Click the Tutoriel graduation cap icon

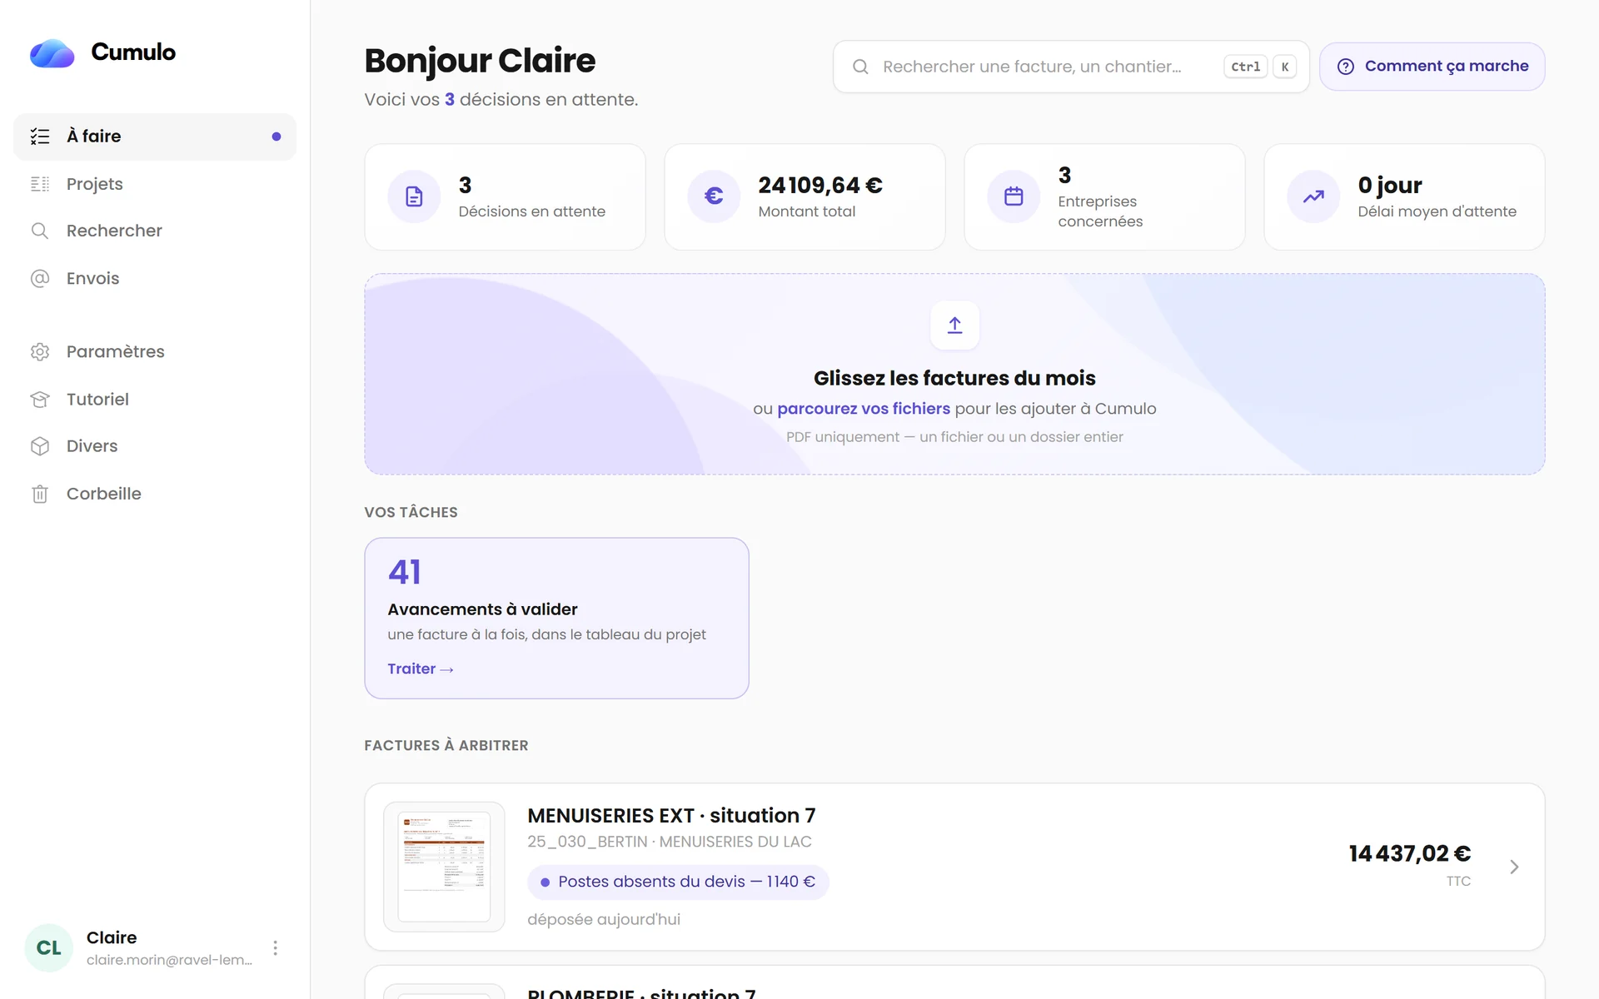pos(40,399)
